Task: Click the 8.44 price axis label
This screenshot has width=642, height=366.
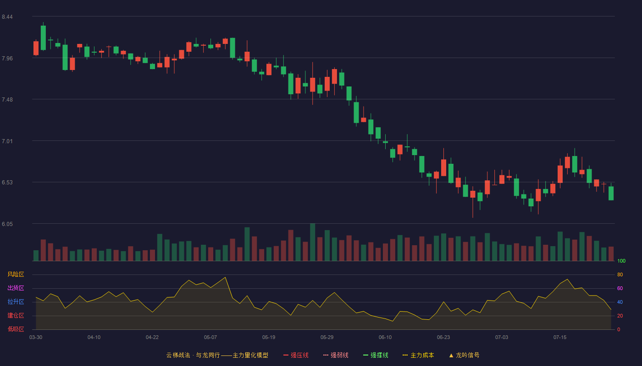Action: pos(7,17)
